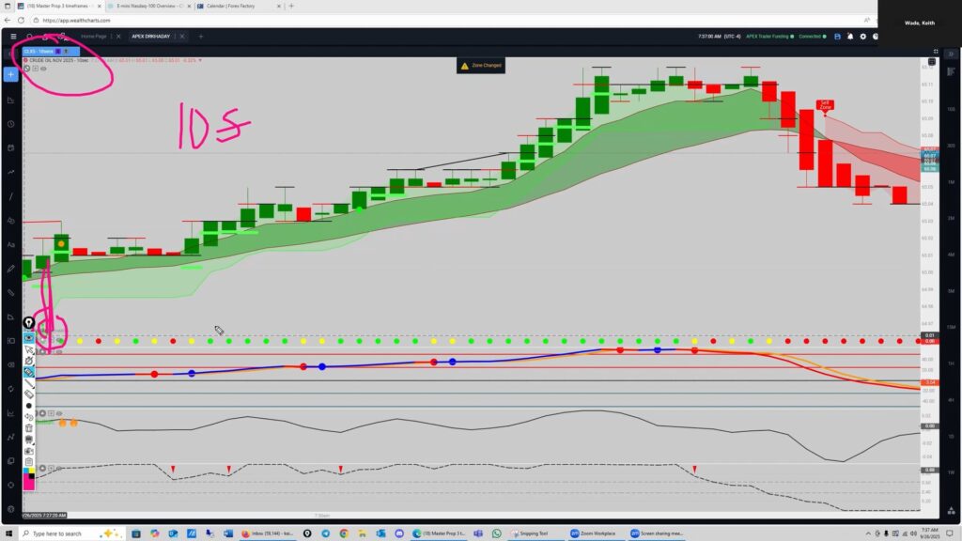Click the trash can in annotation toolbar

tap(29, 428)
